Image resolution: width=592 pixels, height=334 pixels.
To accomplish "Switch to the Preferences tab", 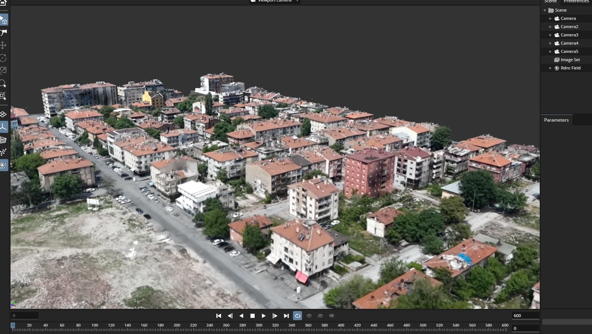I will coord(576,2).
